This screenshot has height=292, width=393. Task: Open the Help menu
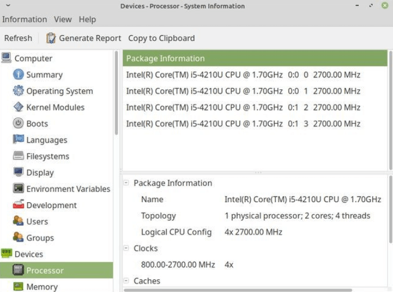87,19
